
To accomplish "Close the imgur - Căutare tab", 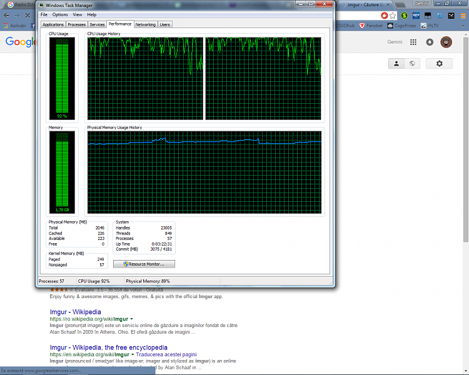I will 388,5.
